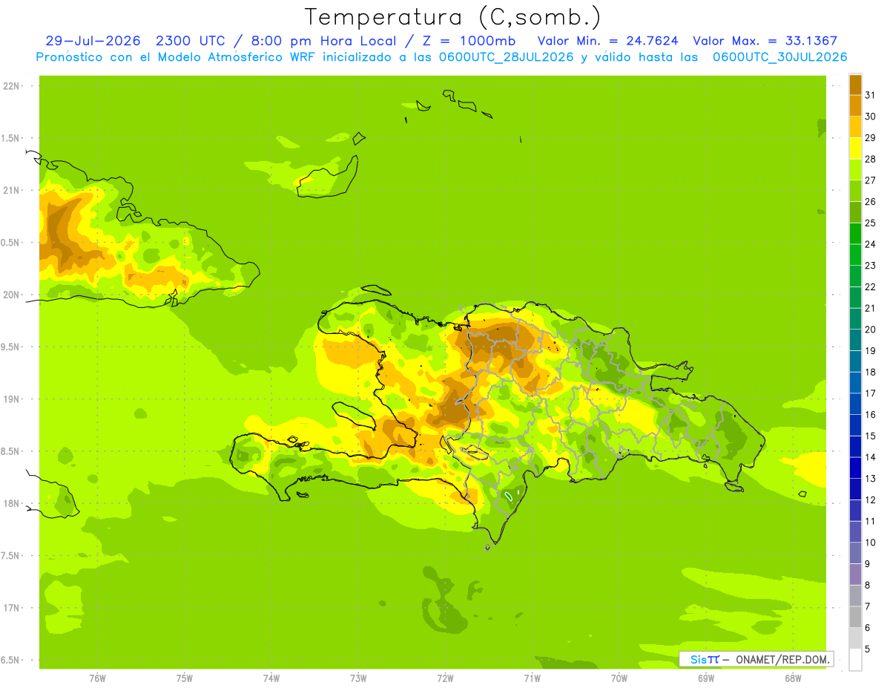Pick the legend swatch between 30 and 31
Viewport: 890px width, 688px height.
pos(855,105)
